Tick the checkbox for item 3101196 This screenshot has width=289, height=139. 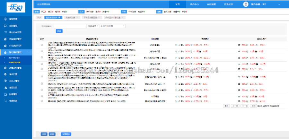coord(42,90)
